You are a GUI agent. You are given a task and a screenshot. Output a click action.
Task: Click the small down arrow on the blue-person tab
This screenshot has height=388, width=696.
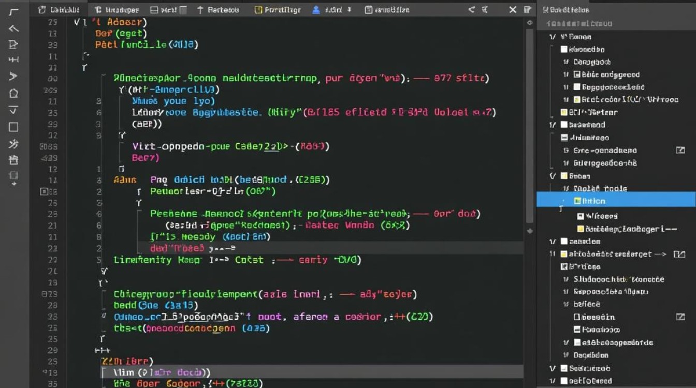tap(349, 10)
